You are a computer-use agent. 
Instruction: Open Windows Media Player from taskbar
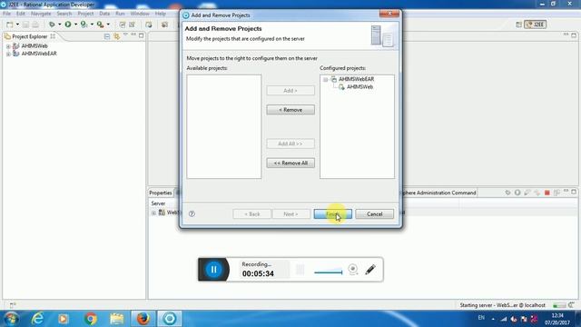click(x=63, y=319)
